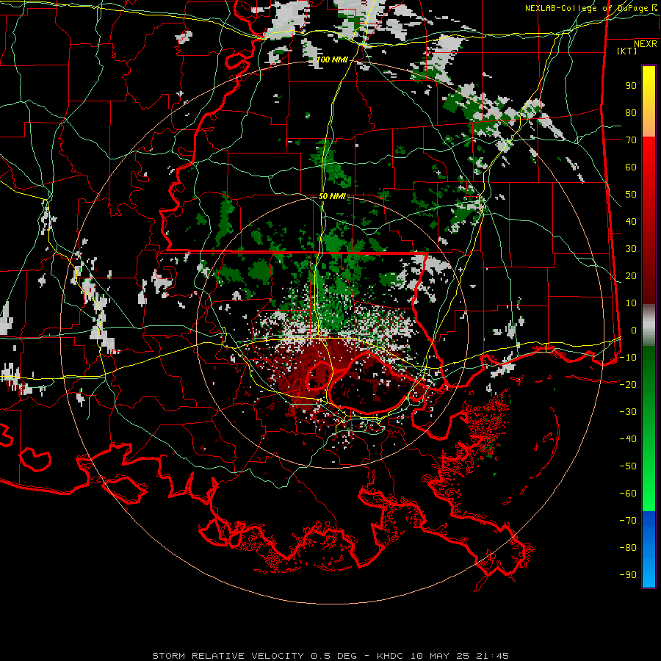Click the positive 60 scale label

click(631, 167)
